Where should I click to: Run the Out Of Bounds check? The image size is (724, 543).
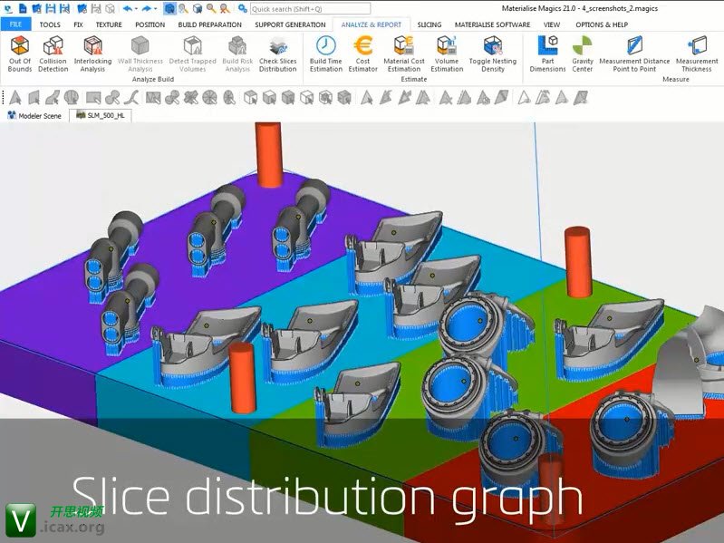point(19,53)
